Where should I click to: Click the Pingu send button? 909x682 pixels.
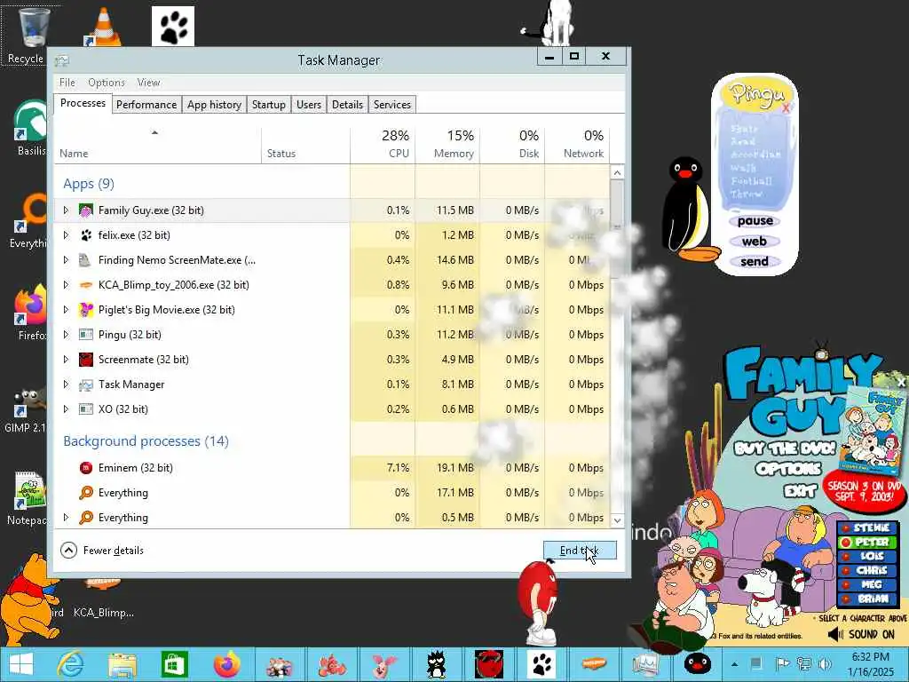point(755,262)
